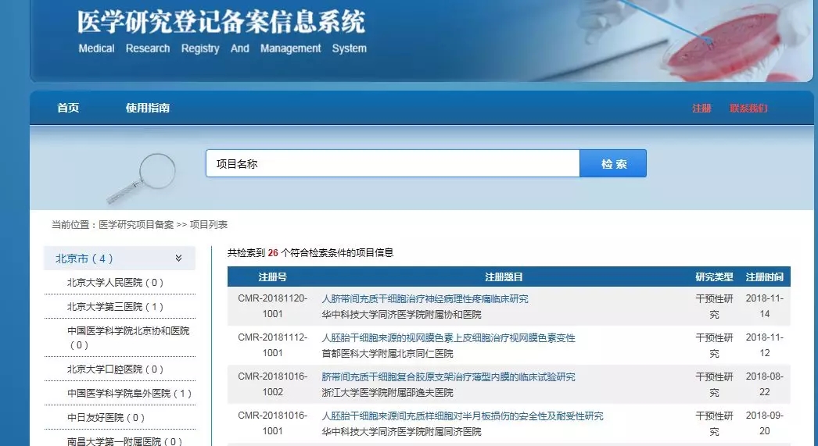The image size is (818, 446).
Task: Select 中国医学科学院阜外医院 (1) in sidebar
Action: click(129, 394)
